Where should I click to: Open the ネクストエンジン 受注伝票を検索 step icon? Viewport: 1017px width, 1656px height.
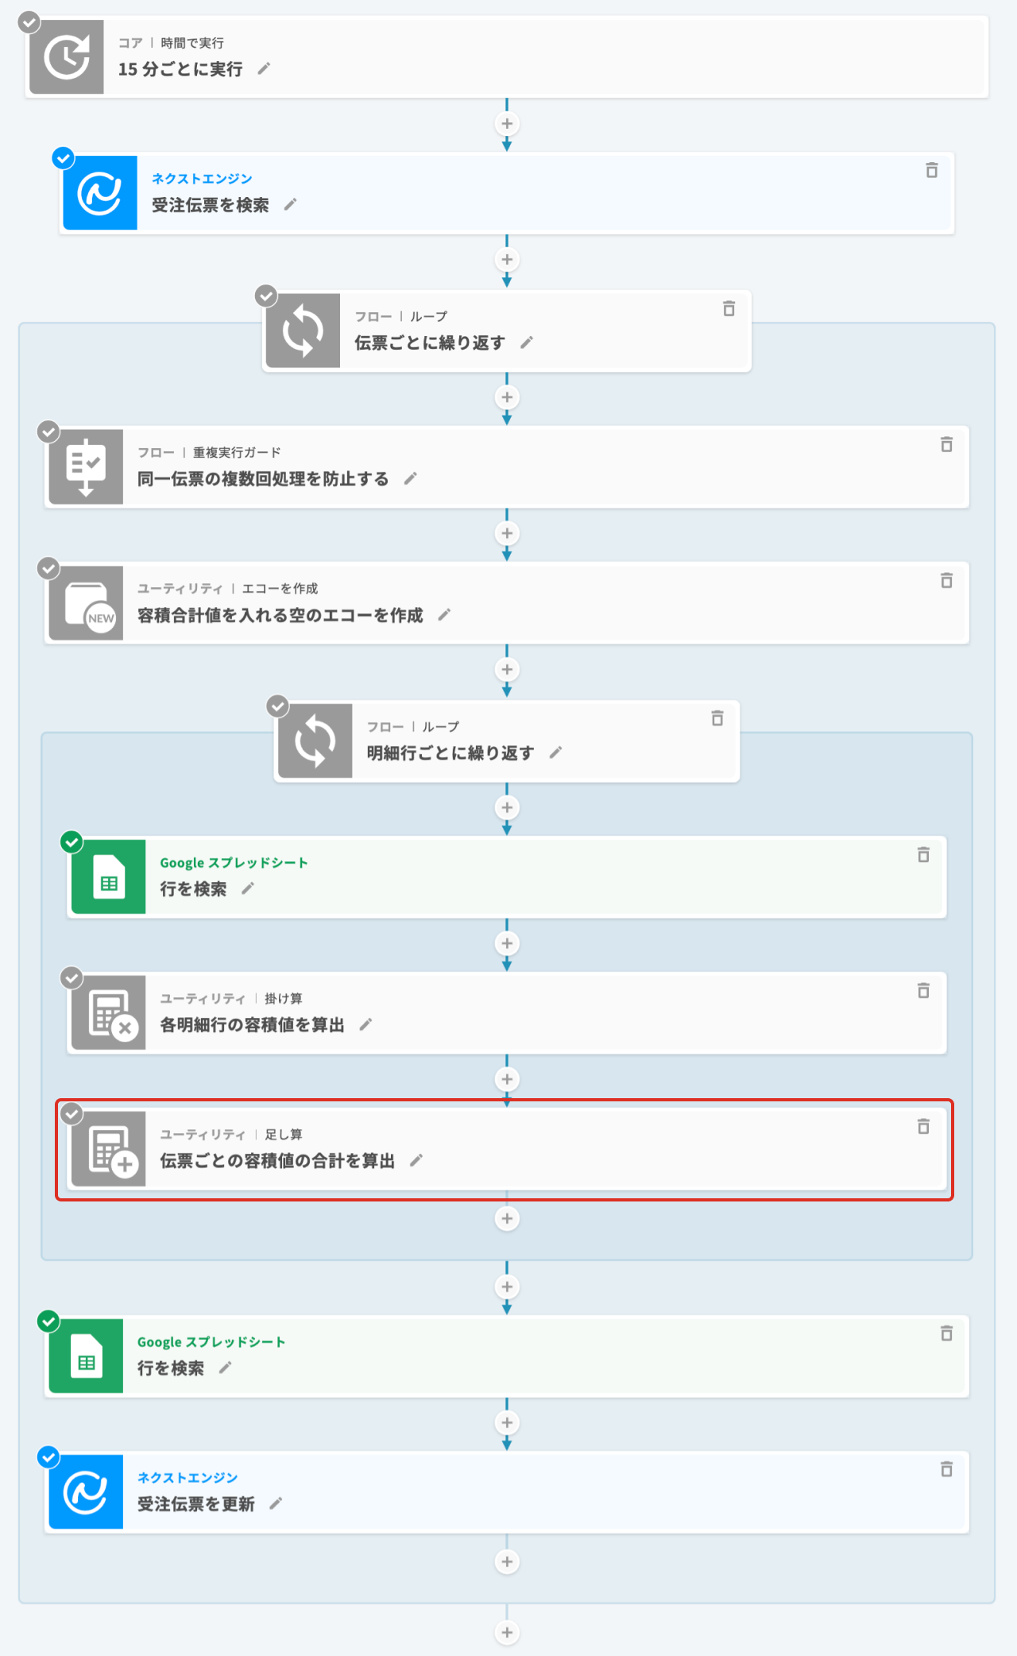pos(100,193)
